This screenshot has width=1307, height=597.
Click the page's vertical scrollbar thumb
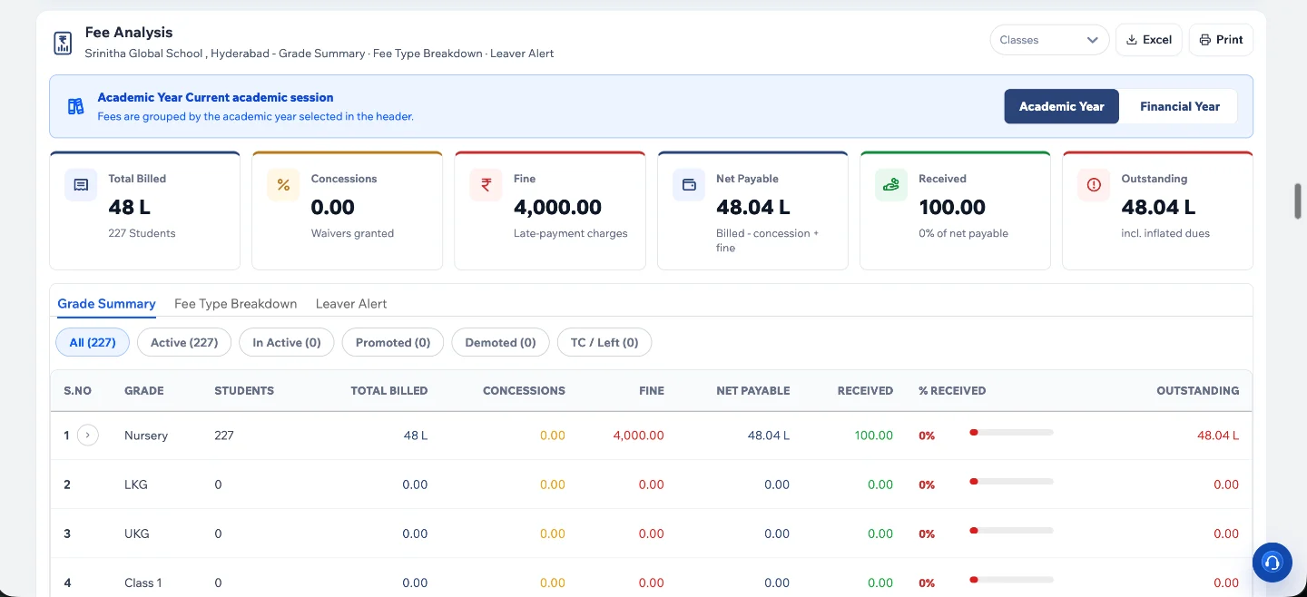coord(1298,201)
